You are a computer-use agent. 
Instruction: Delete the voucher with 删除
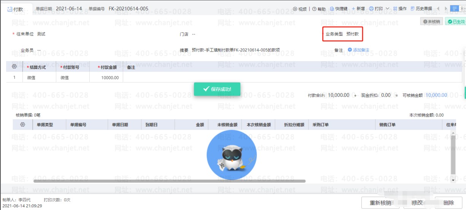point(449,203)
